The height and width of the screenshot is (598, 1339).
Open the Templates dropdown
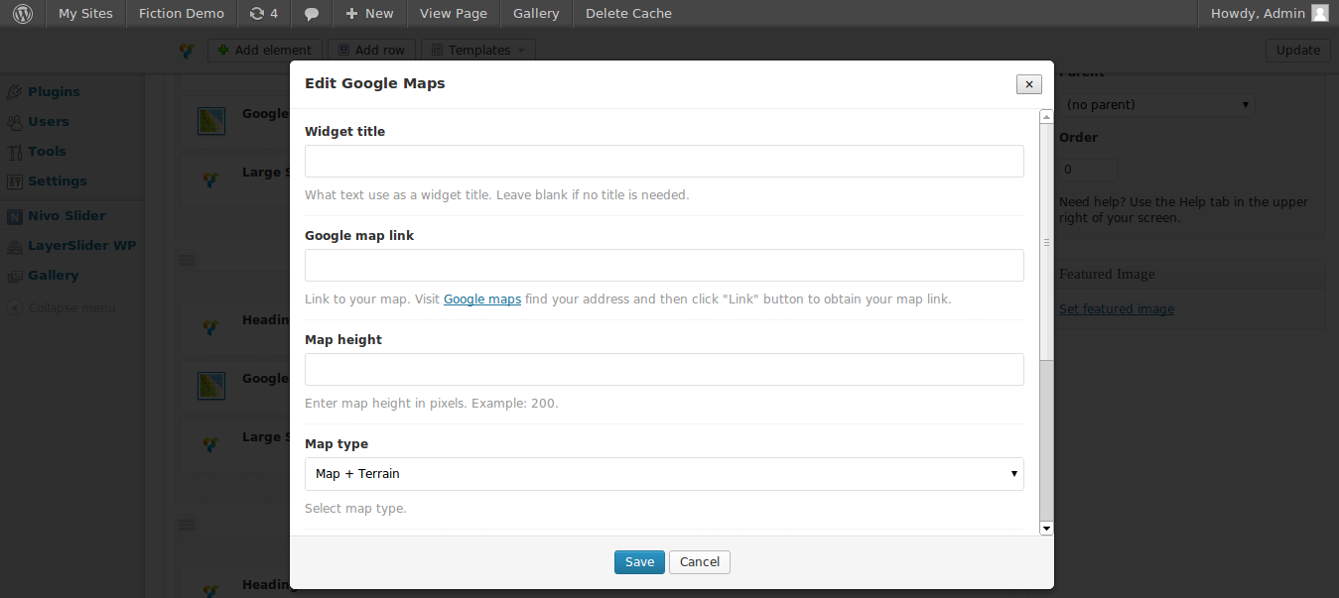coord(477,51)
